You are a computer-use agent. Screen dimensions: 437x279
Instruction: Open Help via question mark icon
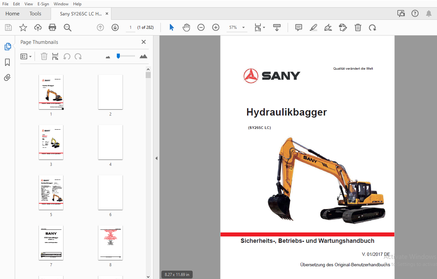[415, 13]
